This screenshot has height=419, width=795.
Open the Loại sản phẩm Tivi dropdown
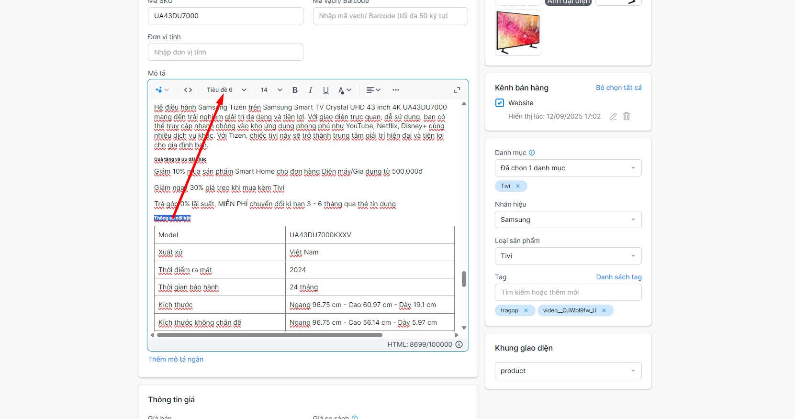568,256
